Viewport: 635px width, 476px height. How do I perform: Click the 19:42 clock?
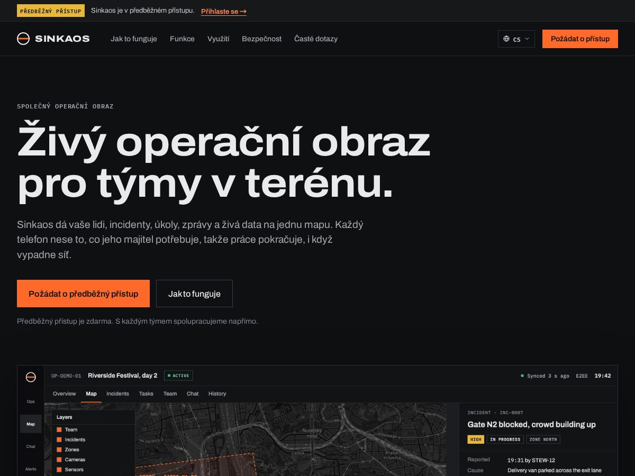pos(603,376)
